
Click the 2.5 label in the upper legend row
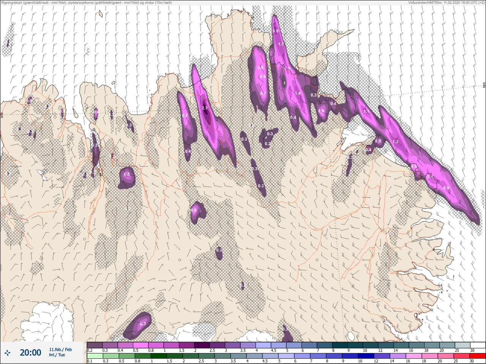(x=212, y=350)
